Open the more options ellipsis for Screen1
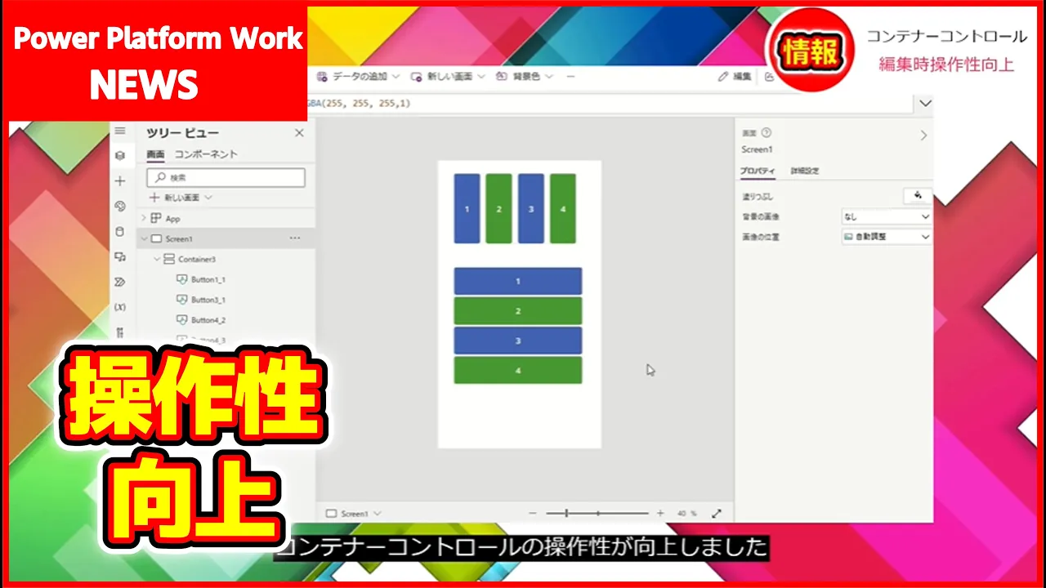This screenshot has height=588, width=1046. 295,238
